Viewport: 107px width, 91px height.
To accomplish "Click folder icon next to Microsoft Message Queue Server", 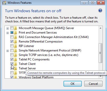I will pos(15,28).
